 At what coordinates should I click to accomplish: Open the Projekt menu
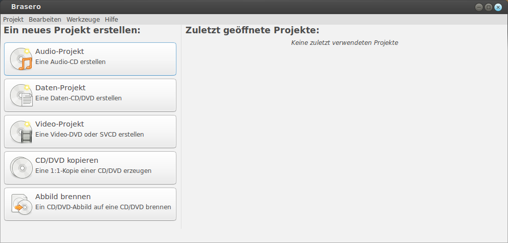pos(13,20)
